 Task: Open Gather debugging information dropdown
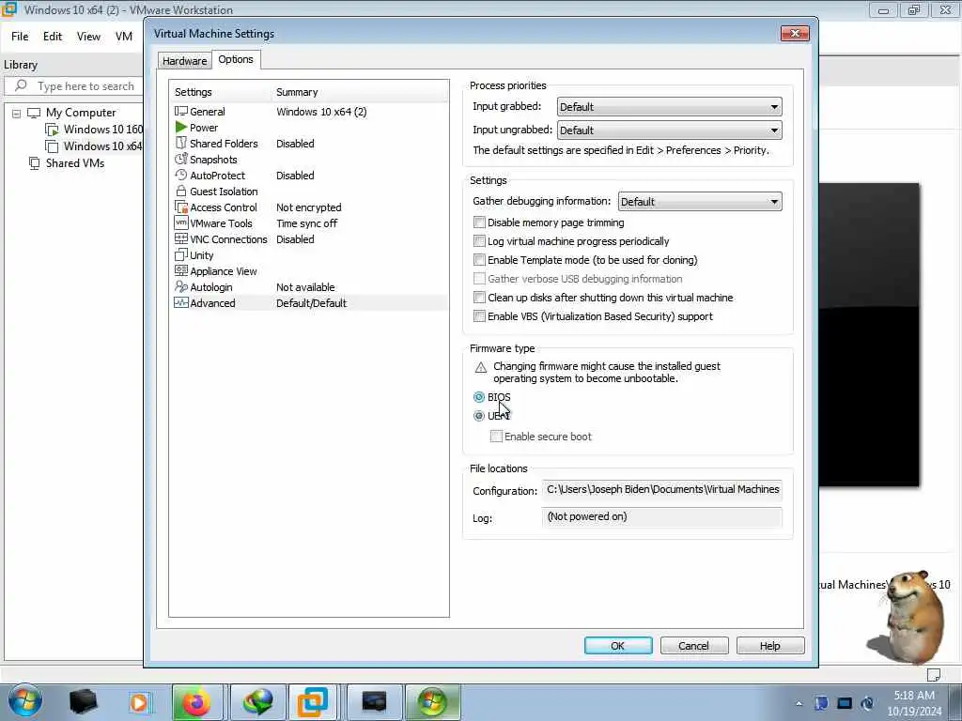pyautogui.click(x=700, y=202)
